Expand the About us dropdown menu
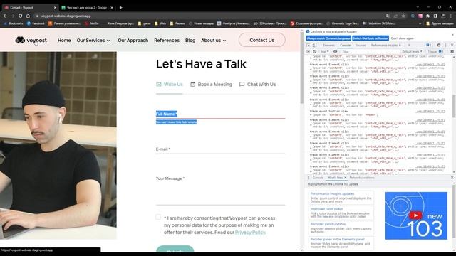The width and height of the screenshot is (456, 256). point(214,41)
